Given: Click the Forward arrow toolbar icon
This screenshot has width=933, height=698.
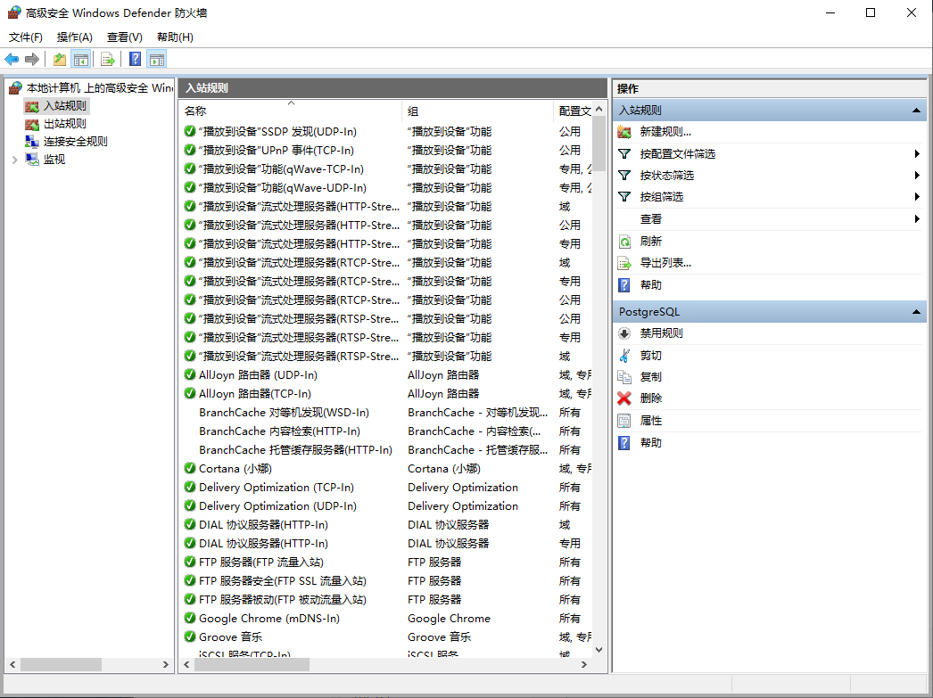Looking at the screenshot, I should 32,60.
